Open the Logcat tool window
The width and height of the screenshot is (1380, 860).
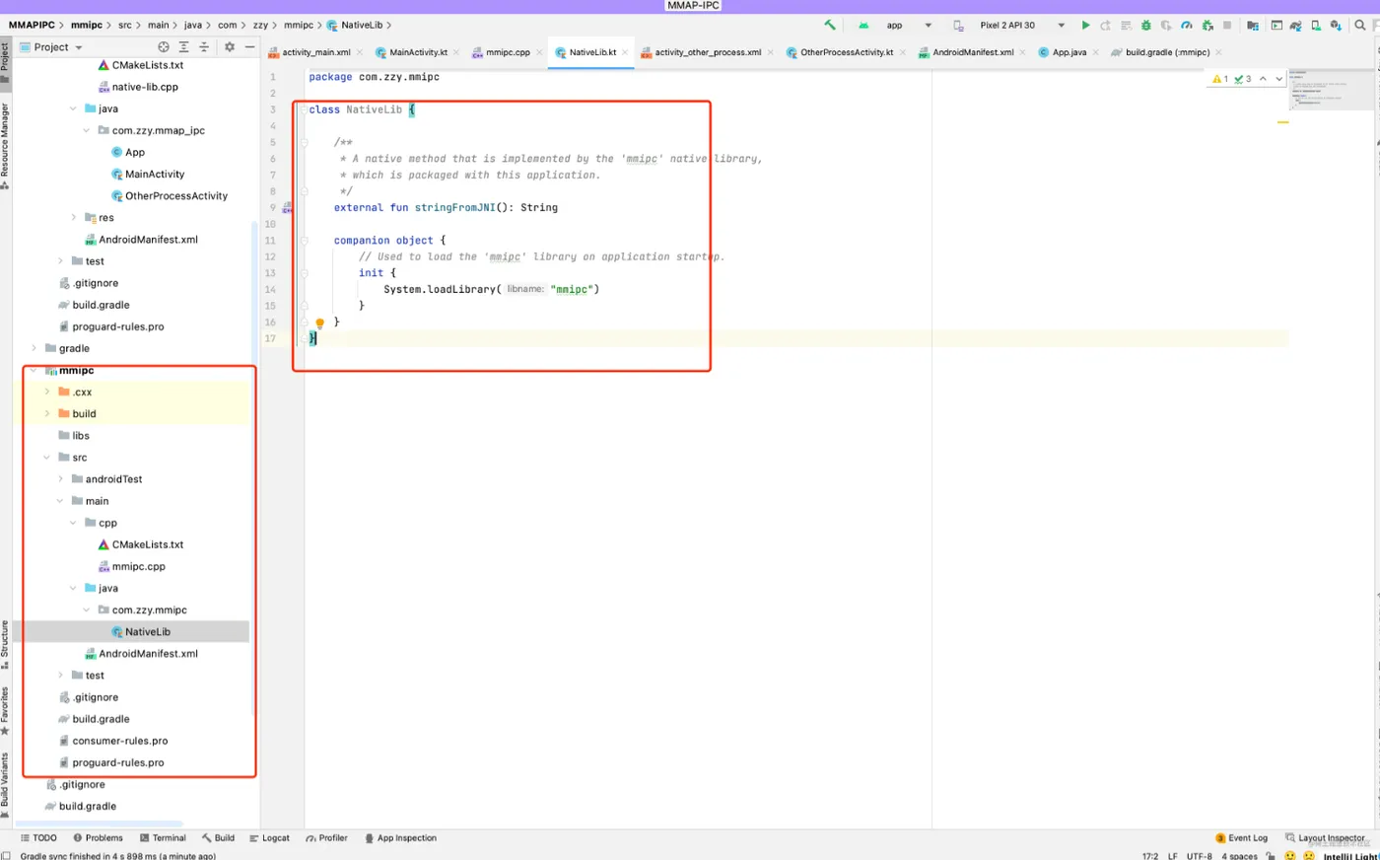click(269, 838)
